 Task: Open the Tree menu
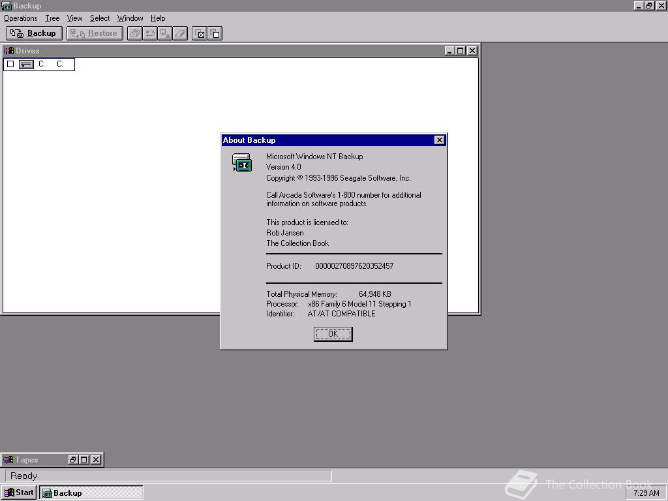pos(52,18)
